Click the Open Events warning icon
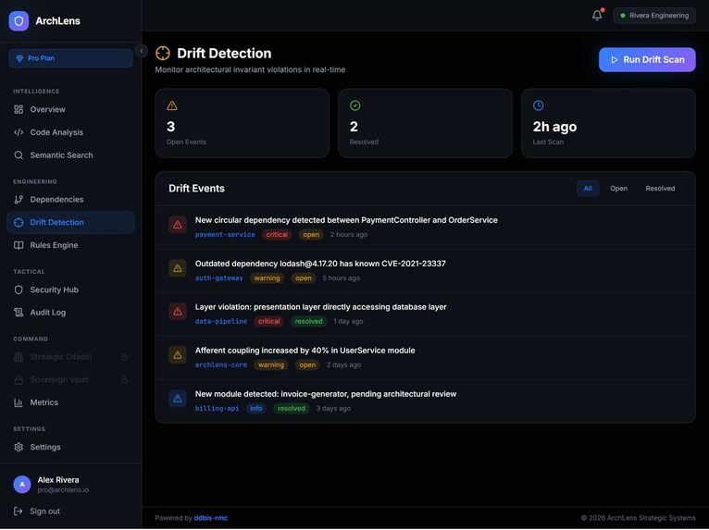This screenshot has width=709, height=530. tap(172, 105)
